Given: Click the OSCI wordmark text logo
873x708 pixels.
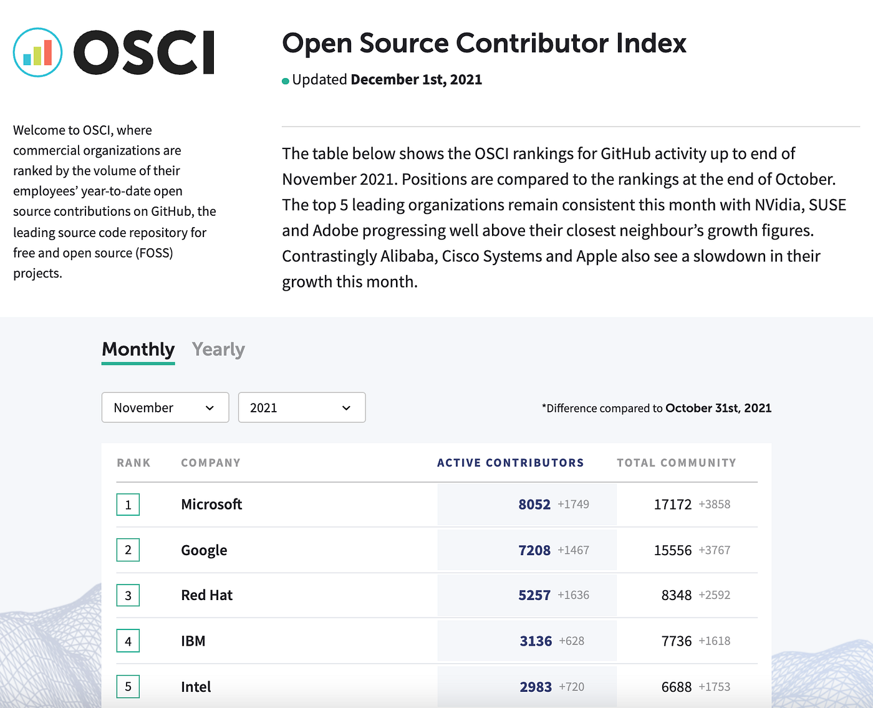Looking at the screenshot, I should [x=144, y=53].
